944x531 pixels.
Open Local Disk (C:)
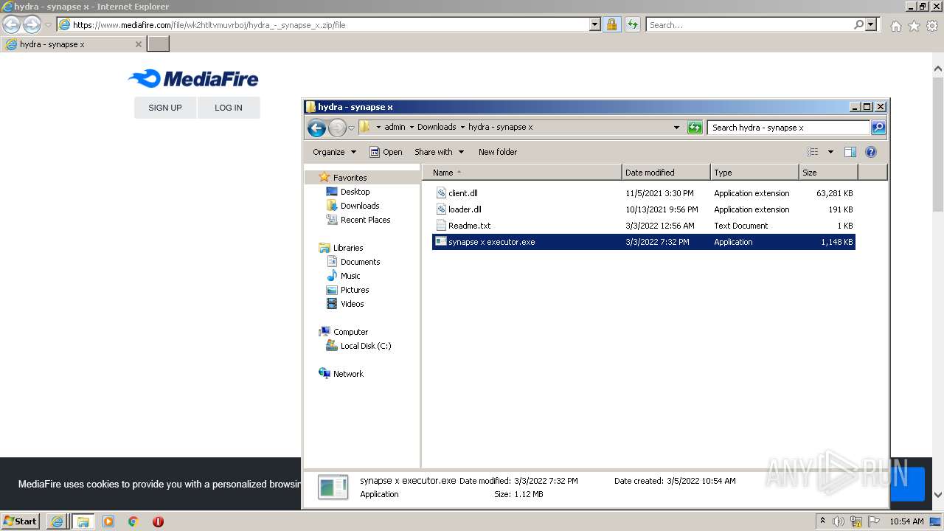coord(365,346)
